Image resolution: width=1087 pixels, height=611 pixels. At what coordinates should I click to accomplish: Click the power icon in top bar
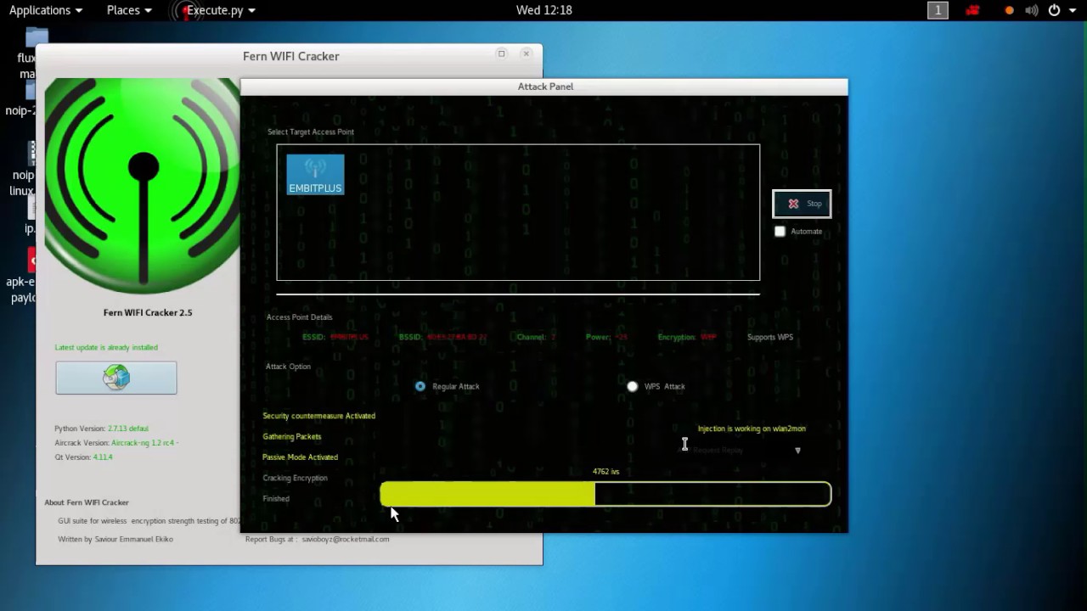tap(1054, 10)
